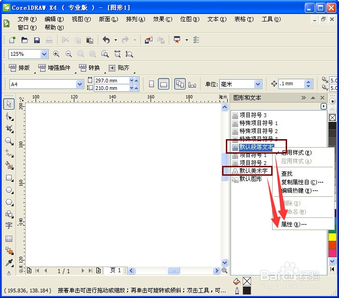
Task: Open the 文件(F) menu
Action: (x=27, y=19)
